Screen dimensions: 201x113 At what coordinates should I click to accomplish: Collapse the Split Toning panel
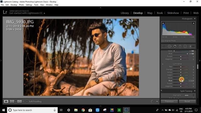point(195,91)
